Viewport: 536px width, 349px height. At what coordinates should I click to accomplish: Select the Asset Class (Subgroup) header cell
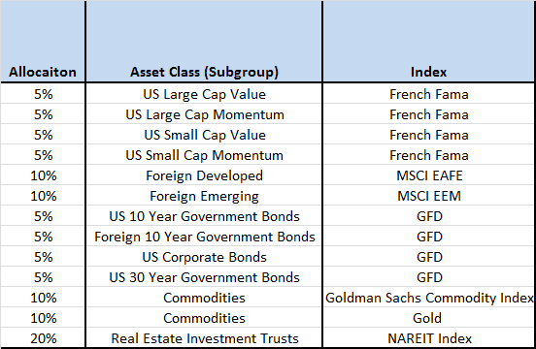click(204, 42)
